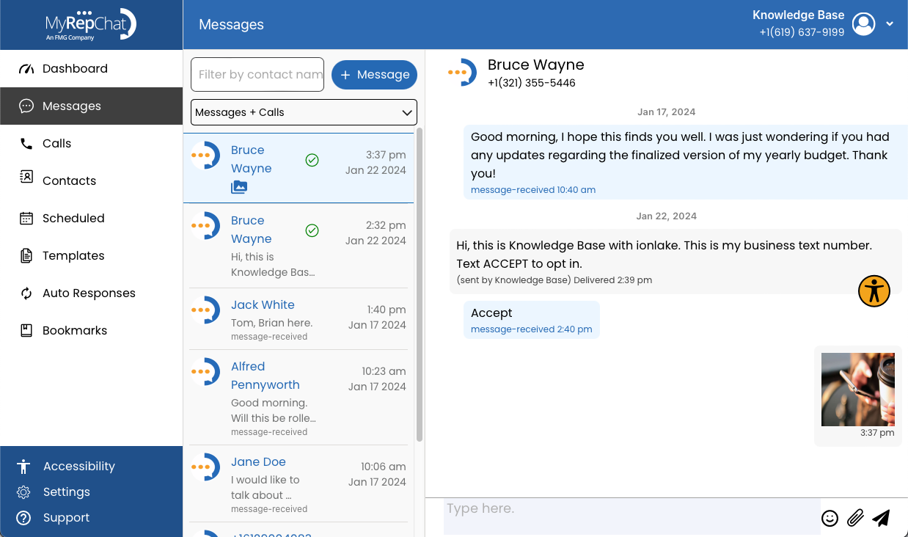The width and height of the screenshot is (908, 537).
Task: Select Bruce Wayne conversation at 2:32 pm
Action: click(299, 246)
